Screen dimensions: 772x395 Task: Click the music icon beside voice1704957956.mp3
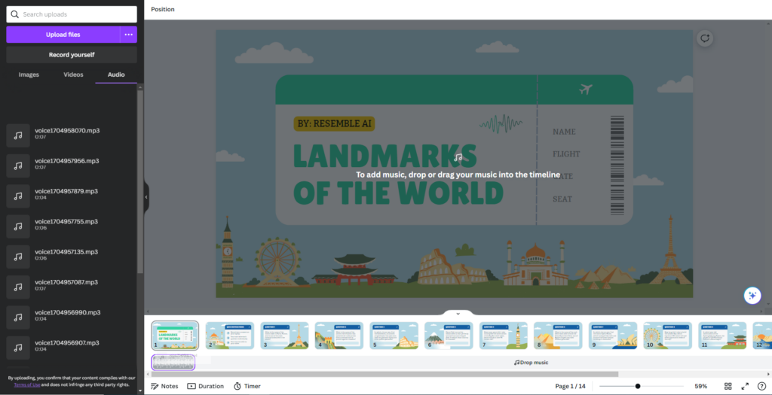[x=18, y=166]
